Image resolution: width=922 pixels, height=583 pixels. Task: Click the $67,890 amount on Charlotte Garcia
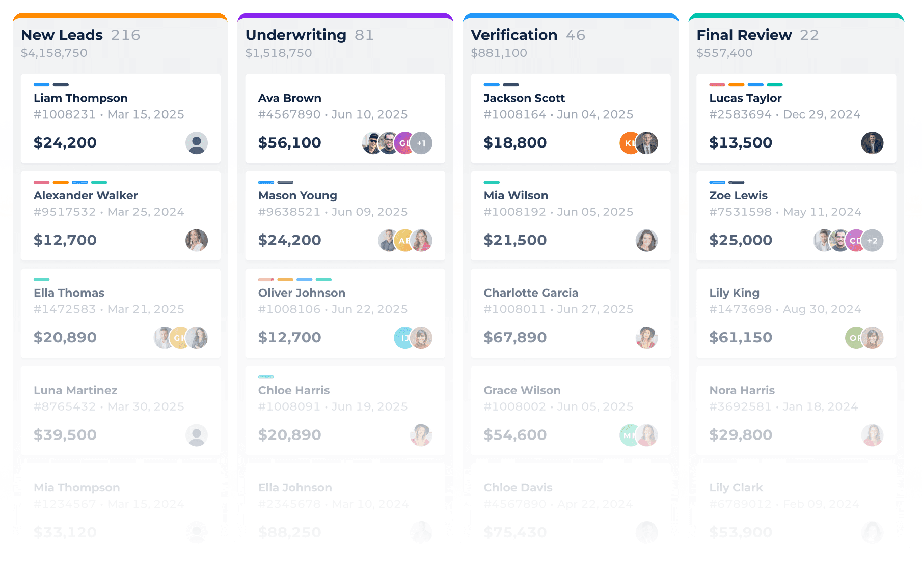pyautogui.click(x=515, y=337)
